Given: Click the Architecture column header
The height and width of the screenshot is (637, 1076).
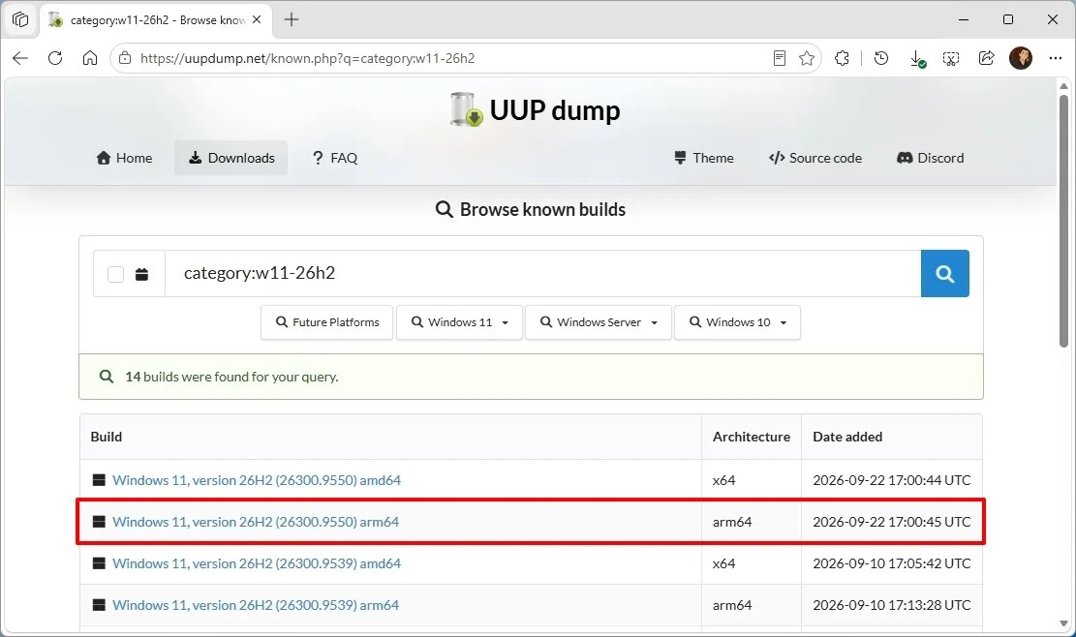Looking at the screenshot, I should 752,437.
